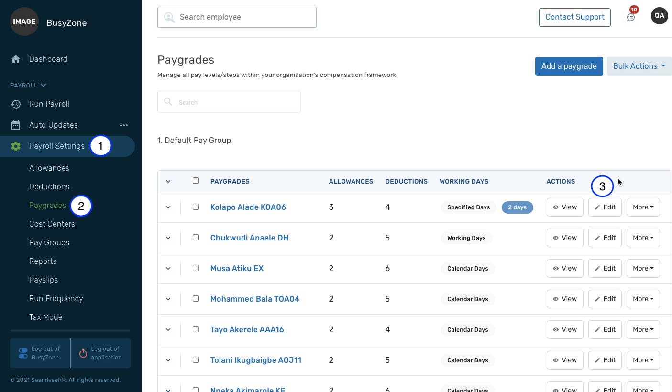Click the Add a paygrade button

click(569, 66)
